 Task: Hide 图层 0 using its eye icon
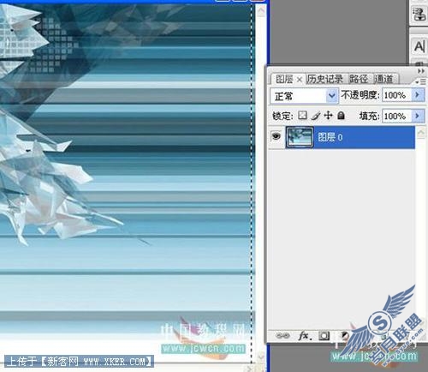276,136
